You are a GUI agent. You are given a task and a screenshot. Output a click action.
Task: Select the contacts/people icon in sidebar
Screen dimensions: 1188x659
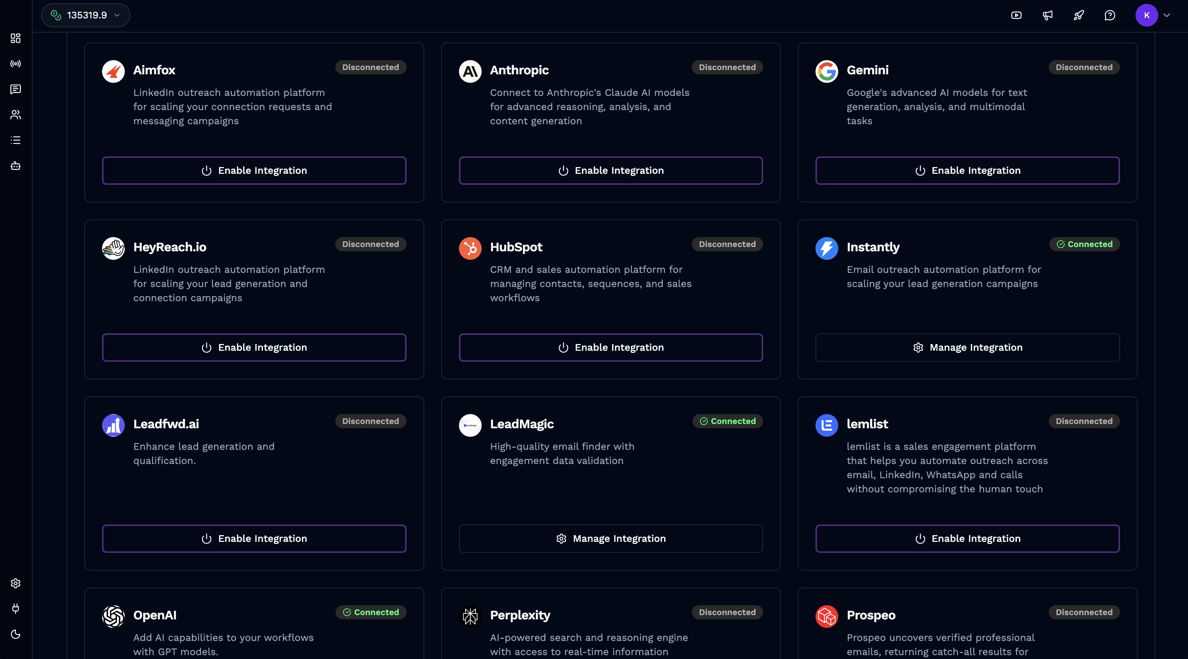point(15,115)
